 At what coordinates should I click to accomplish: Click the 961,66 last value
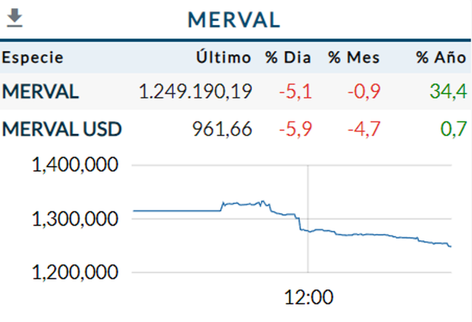(x=222, y=130)
